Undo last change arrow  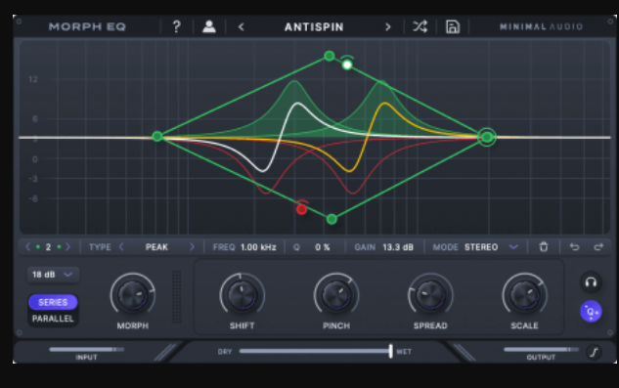[574, 247]
